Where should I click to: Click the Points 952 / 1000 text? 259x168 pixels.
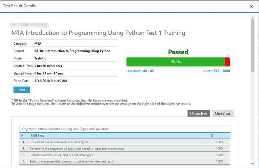(x=216, y=71)
